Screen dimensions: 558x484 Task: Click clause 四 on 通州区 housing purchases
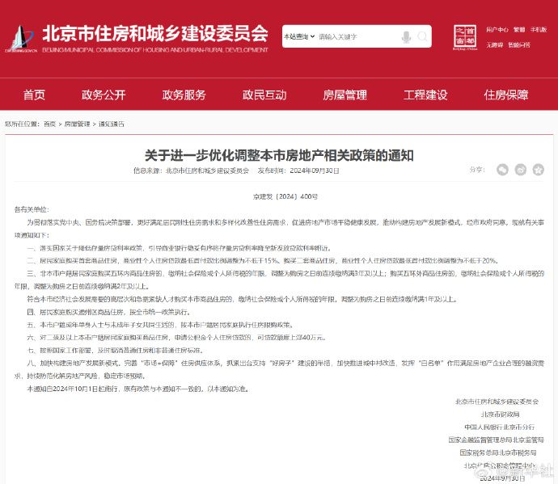[x=109, y=312]
